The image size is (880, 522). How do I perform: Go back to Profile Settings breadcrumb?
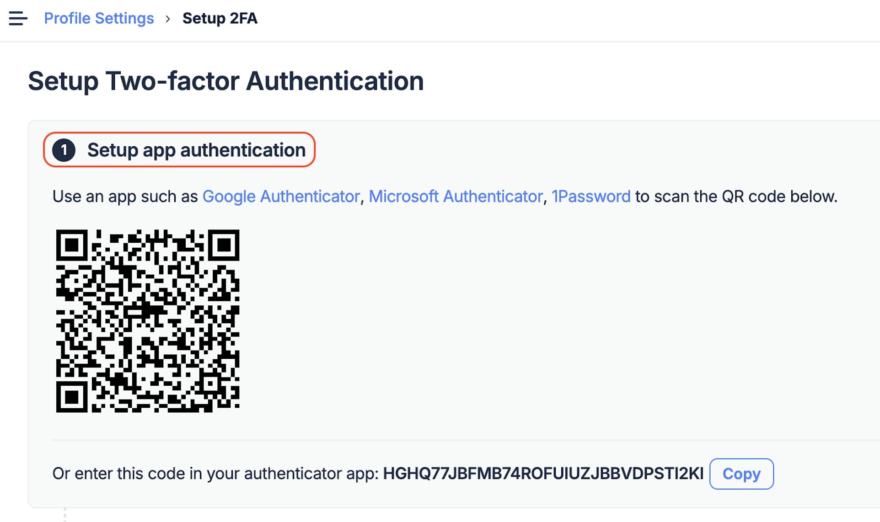[99, 19]
